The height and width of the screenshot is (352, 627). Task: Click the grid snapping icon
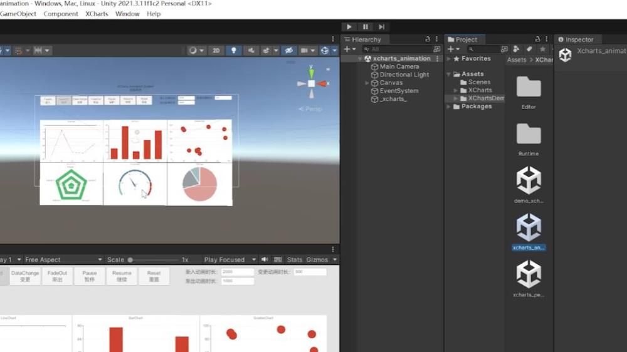click(x=18, y=50)
